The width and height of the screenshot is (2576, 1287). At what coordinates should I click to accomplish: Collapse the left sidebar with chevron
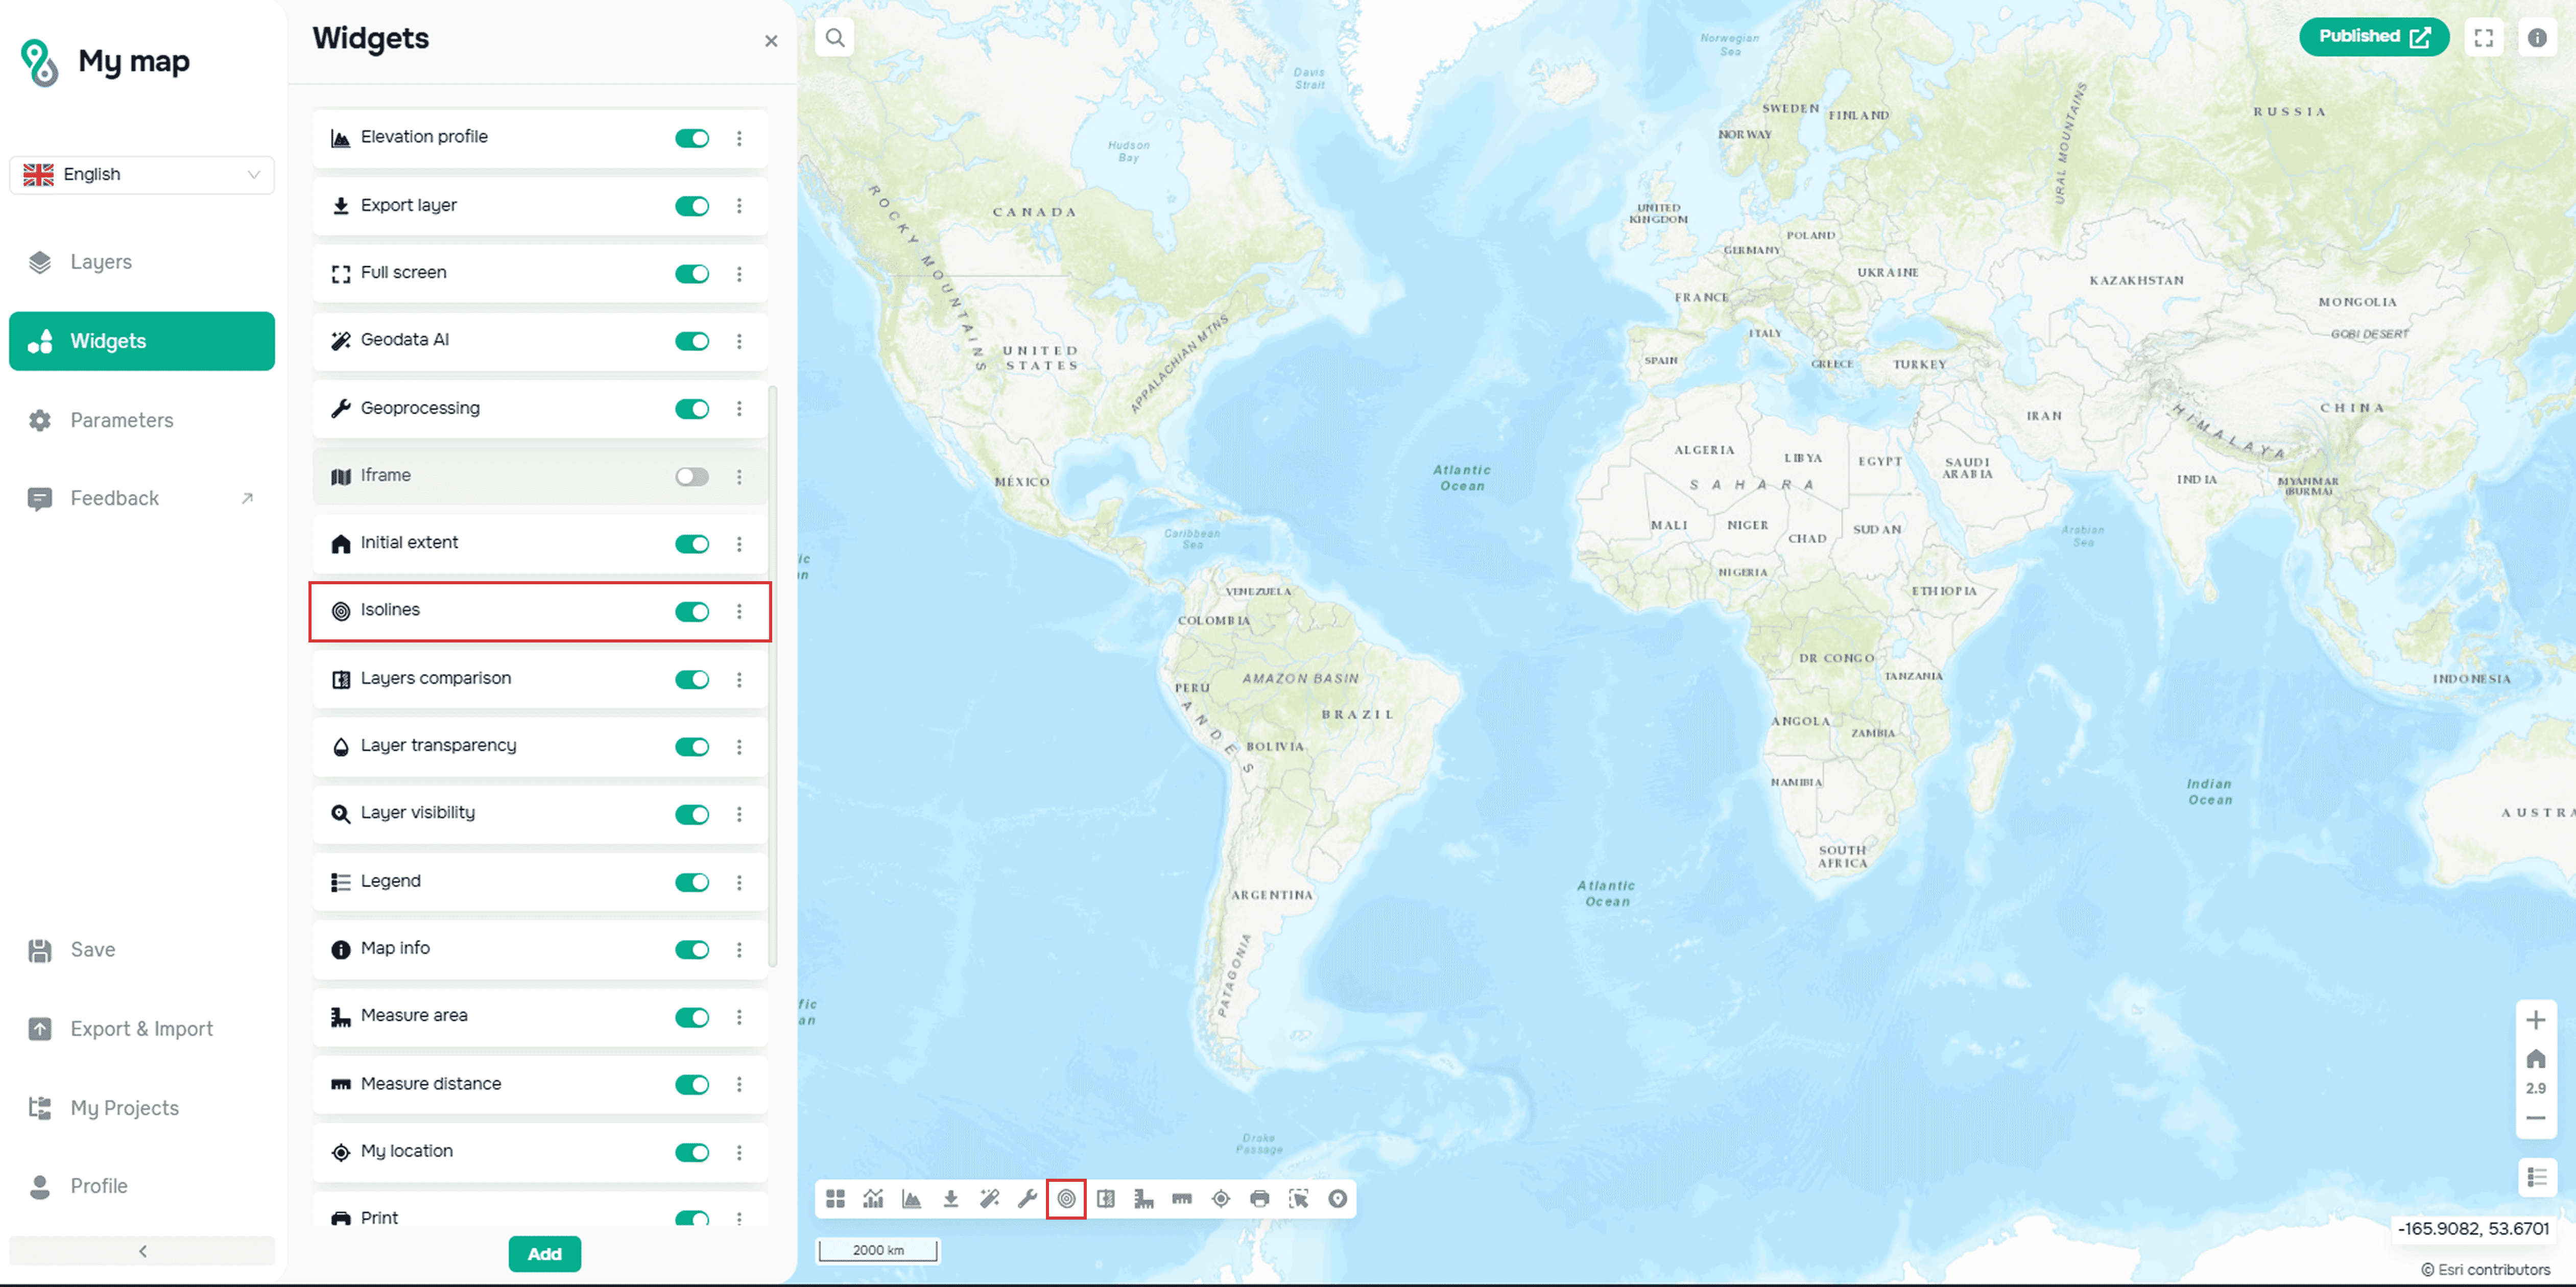pos(142,1250)
